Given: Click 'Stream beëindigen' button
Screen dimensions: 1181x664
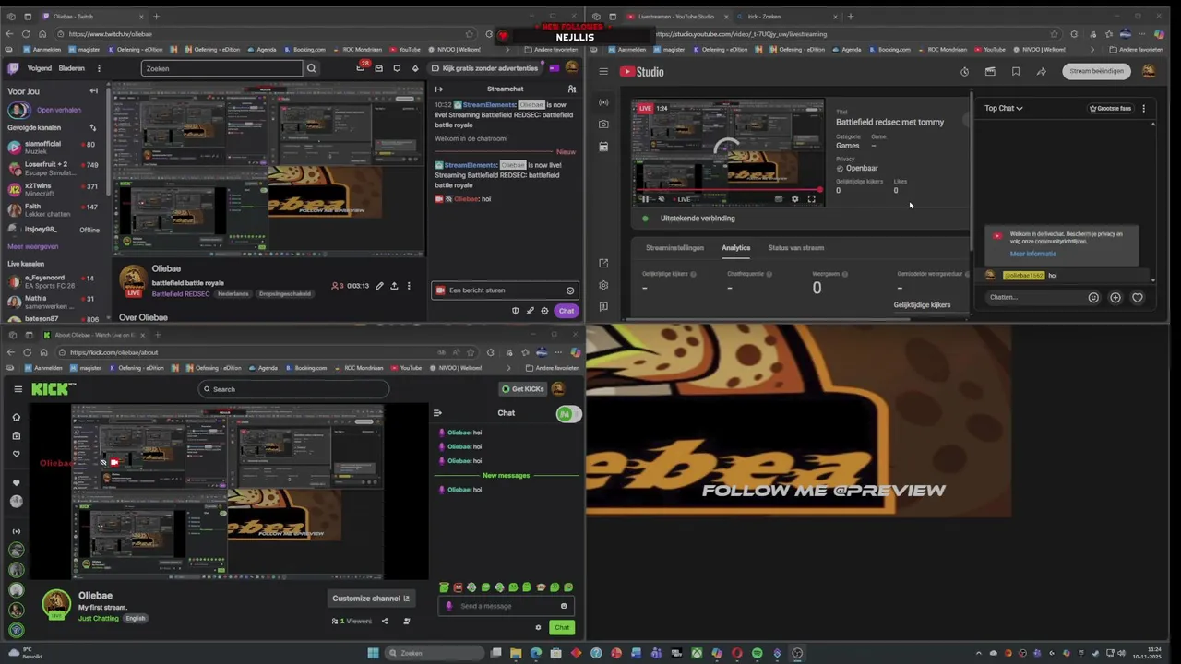Looking at the screenshot, I should pos(1096,71).
